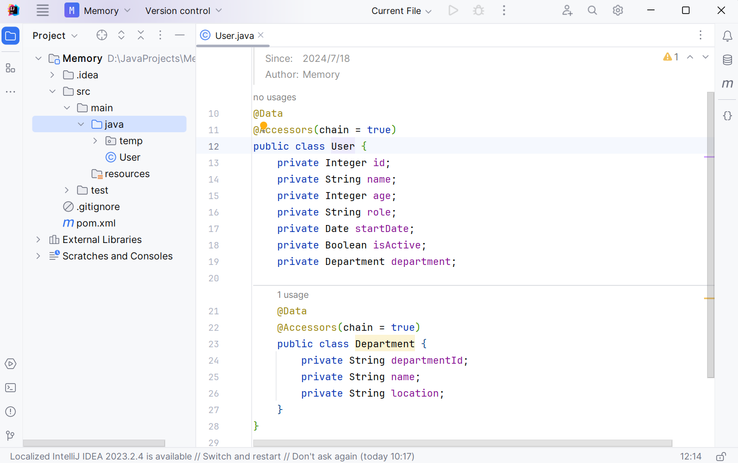Open IDE settings gear

[x=618, y=10]
